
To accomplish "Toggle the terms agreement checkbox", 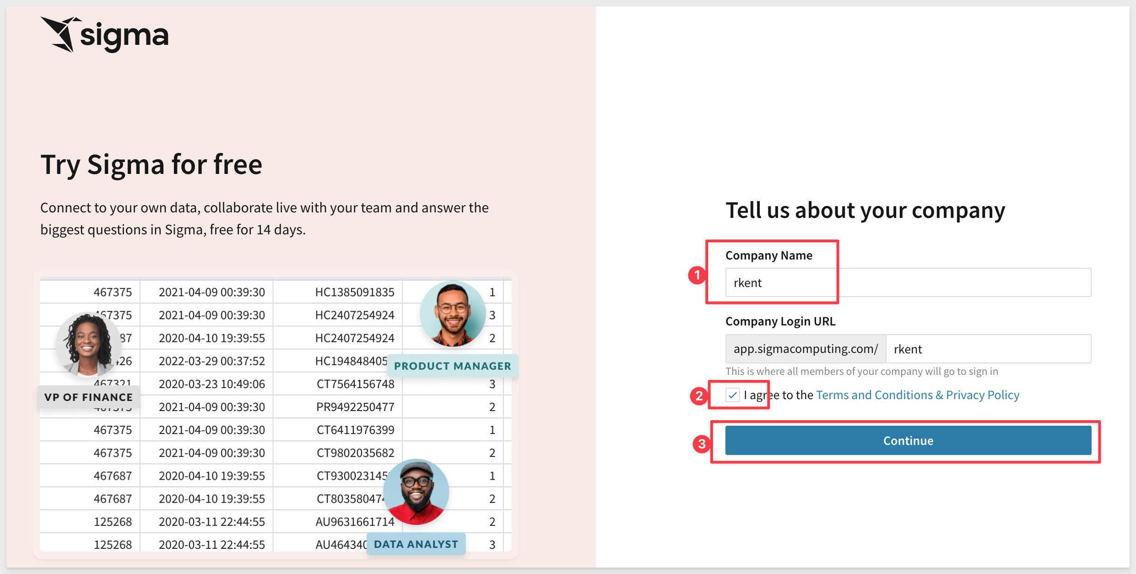I will click(732, 395).
